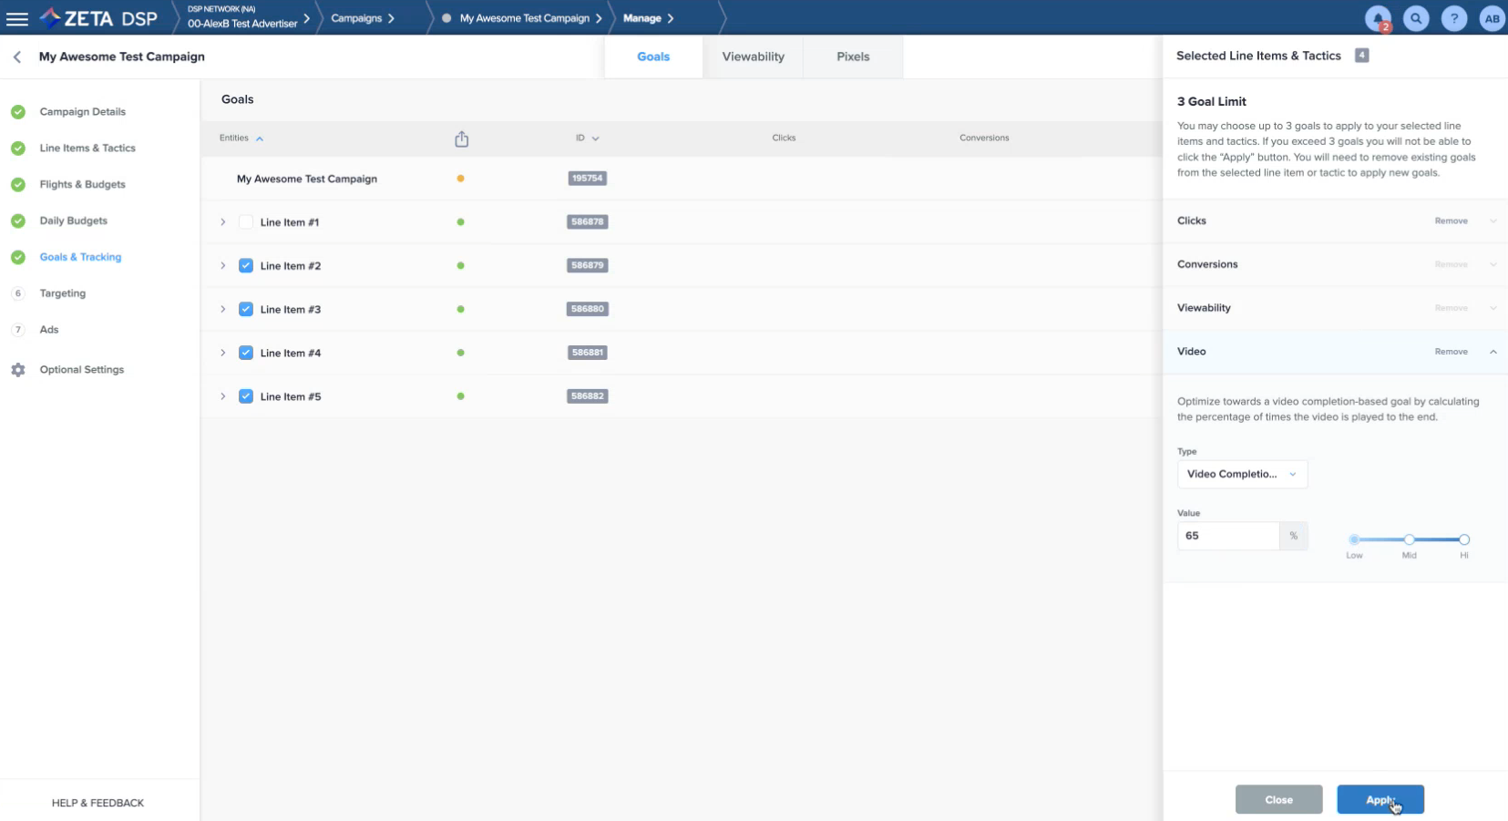Screen dimensions: 1508x821
Task: Click the Mid handle on value slider
Action: pyautogui.click(x=1409, y=539)
